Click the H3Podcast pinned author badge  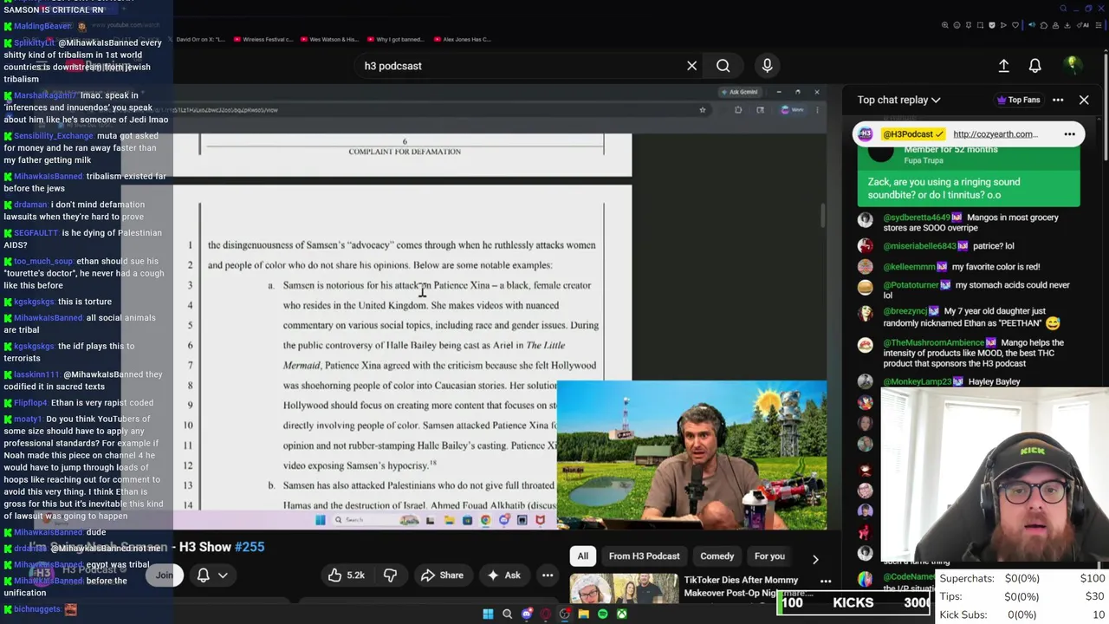[912, 134]
